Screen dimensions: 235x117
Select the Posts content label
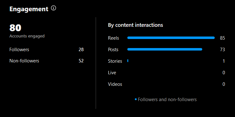(x=113, y=50)
